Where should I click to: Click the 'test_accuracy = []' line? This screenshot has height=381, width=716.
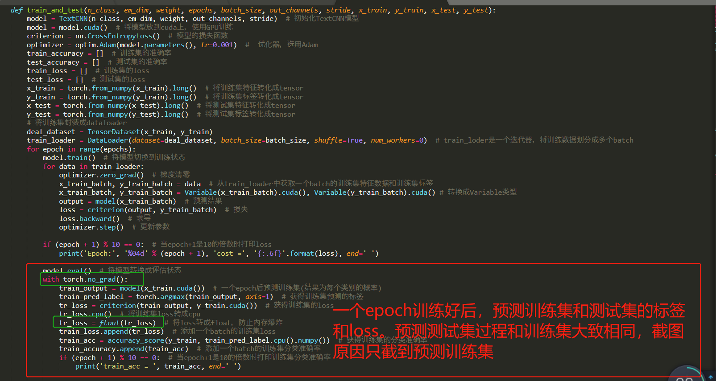pyautogui.click(x=97, y=62)
